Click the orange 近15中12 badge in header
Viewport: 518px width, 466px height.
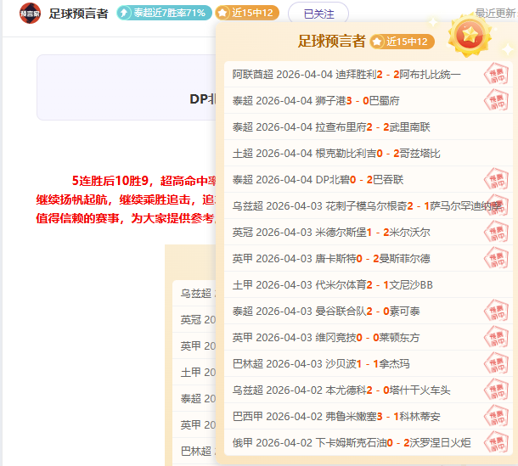(x=245, y=14)
